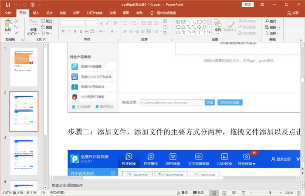Image resolution: width=305 pixels, height=196 pixels.
Task: Select the text box shape in gallery
Action: 178,22
